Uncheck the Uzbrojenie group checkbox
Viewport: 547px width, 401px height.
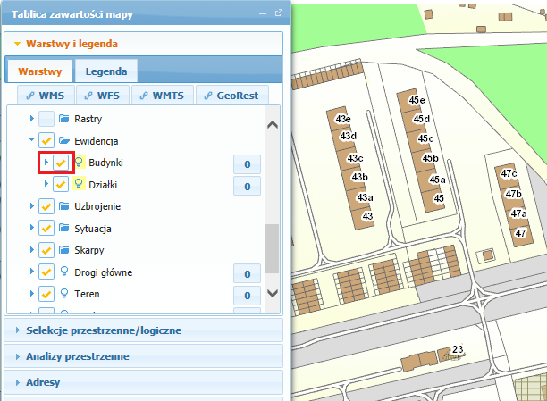(46, 206)
